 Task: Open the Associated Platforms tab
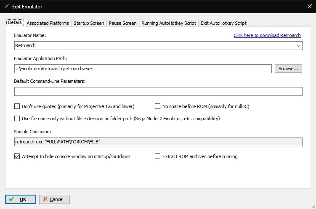click(x=48, y=23)
